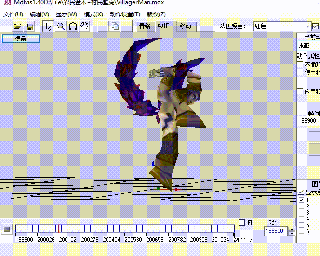Click timeline label 200530
Image resolution: width=320 pixels, height=256 pixels.
click(x=133, y=240)
